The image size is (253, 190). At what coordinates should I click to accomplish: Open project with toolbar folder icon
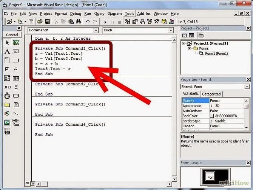(40, 22)
